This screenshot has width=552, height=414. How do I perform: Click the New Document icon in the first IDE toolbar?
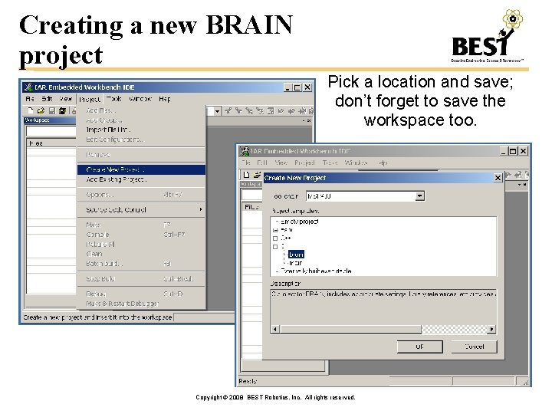pos(31,110)
